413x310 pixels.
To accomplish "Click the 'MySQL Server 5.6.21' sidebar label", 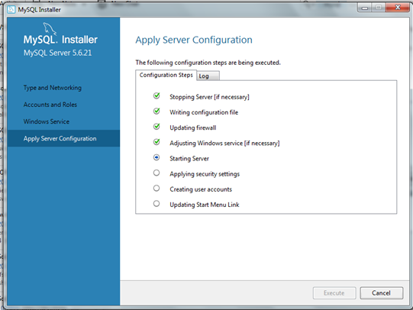I will pyautogui.click(x=58, y=53).
